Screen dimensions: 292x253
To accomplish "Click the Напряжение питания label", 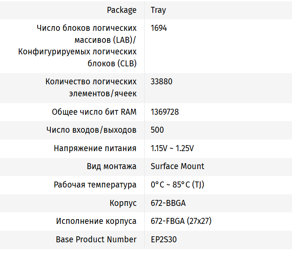I will [x=95, y=148].
